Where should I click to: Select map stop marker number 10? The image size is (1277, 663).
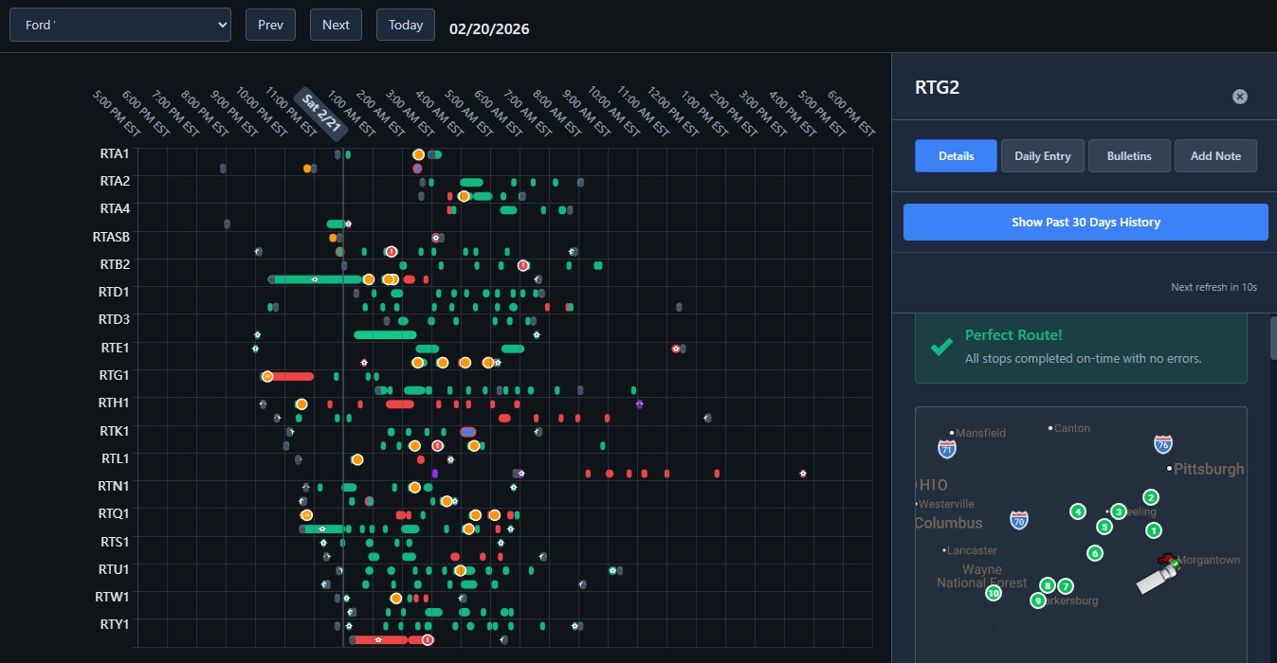[993, 592]
